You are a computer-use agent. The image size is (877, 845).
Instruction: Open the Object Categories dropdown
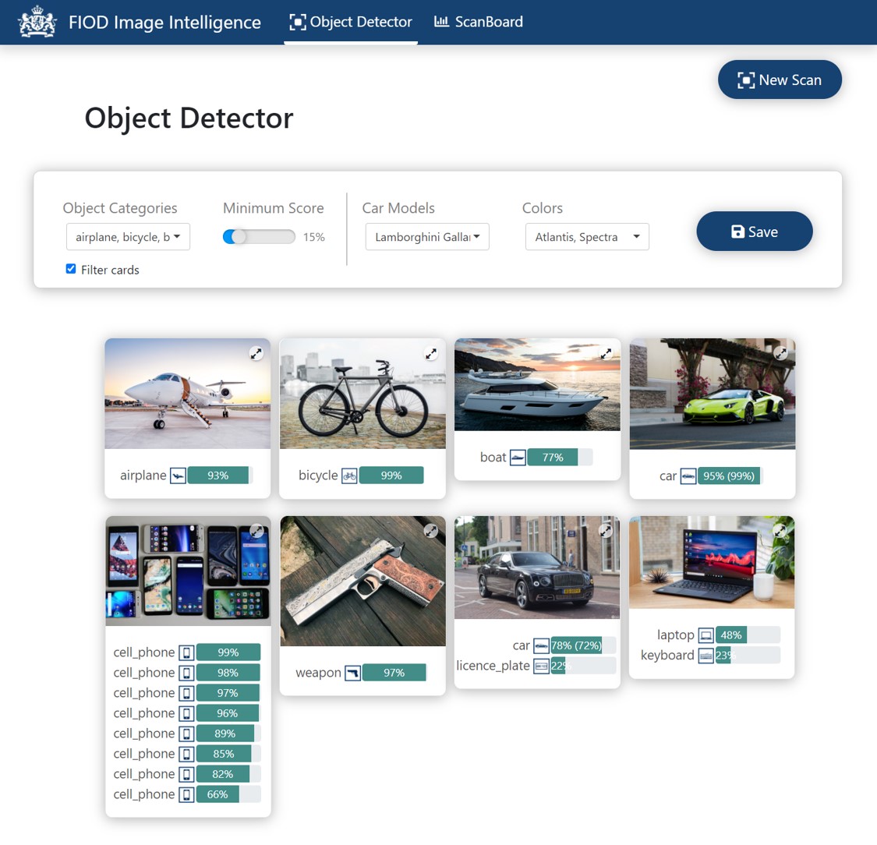(128, 236)
